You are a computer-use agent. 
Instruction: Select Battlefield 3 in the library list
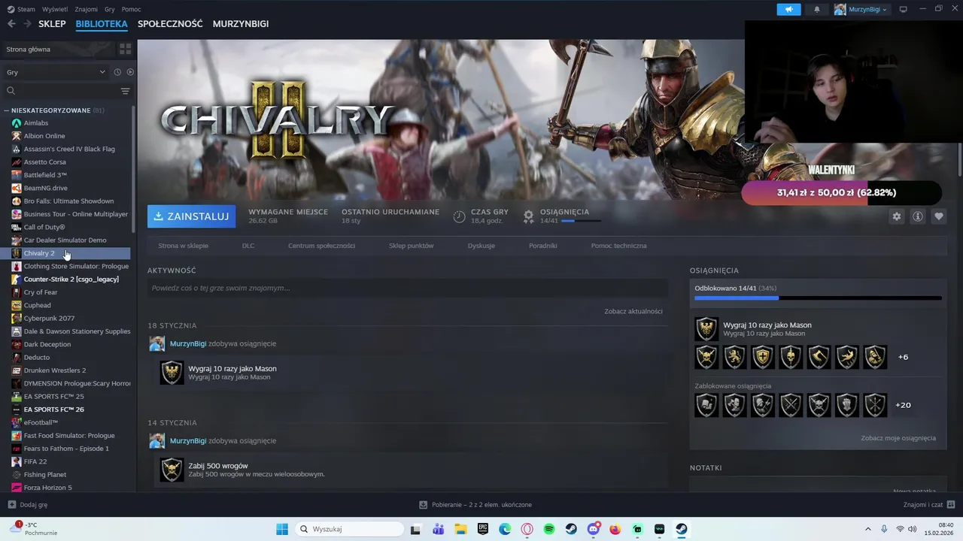[x=45, y=175]
